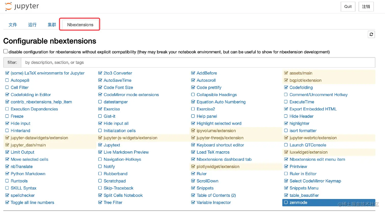The width and height of the screenshot is (385, 213).
Task: Open the 文件 tab
Action: 13,24
